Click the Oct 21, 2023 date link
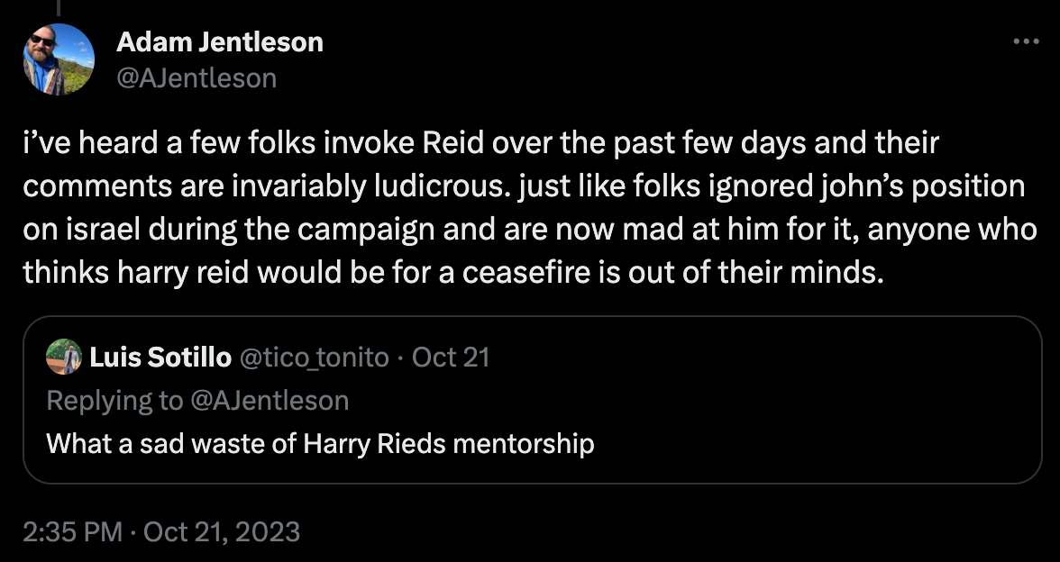The width and height of the screenshot is (1060, 562). (221, 533)
